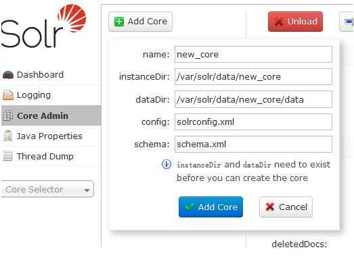
Task: Click the Java Properties jar icon
Action: (8, 136)
